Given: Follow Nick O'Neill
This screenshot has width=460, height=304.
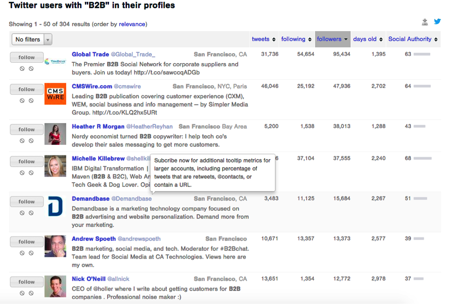Looking at the screenshot, I should point(27,282).
